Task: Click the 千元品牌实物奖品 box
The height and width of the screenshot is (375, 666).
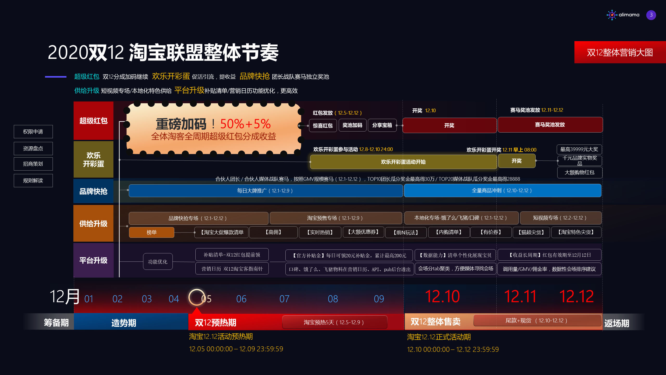Action: (x=579, y=161)
